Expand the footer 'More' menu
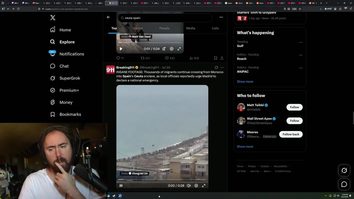Image resolution: width=354 pixels, height=199 pixels. (268, 171)
